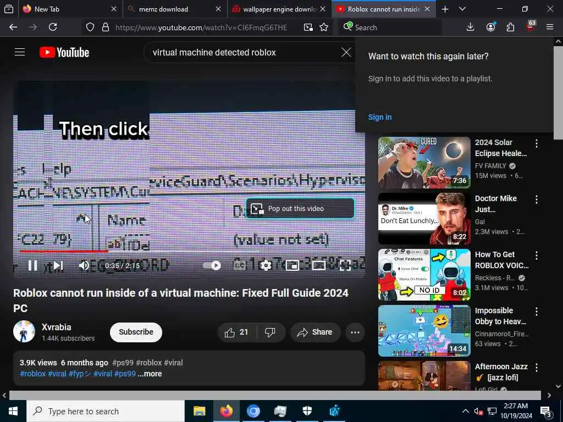The image size is (563, 422).
Task: Open video settings gear
Action: [x=266, y=265]
